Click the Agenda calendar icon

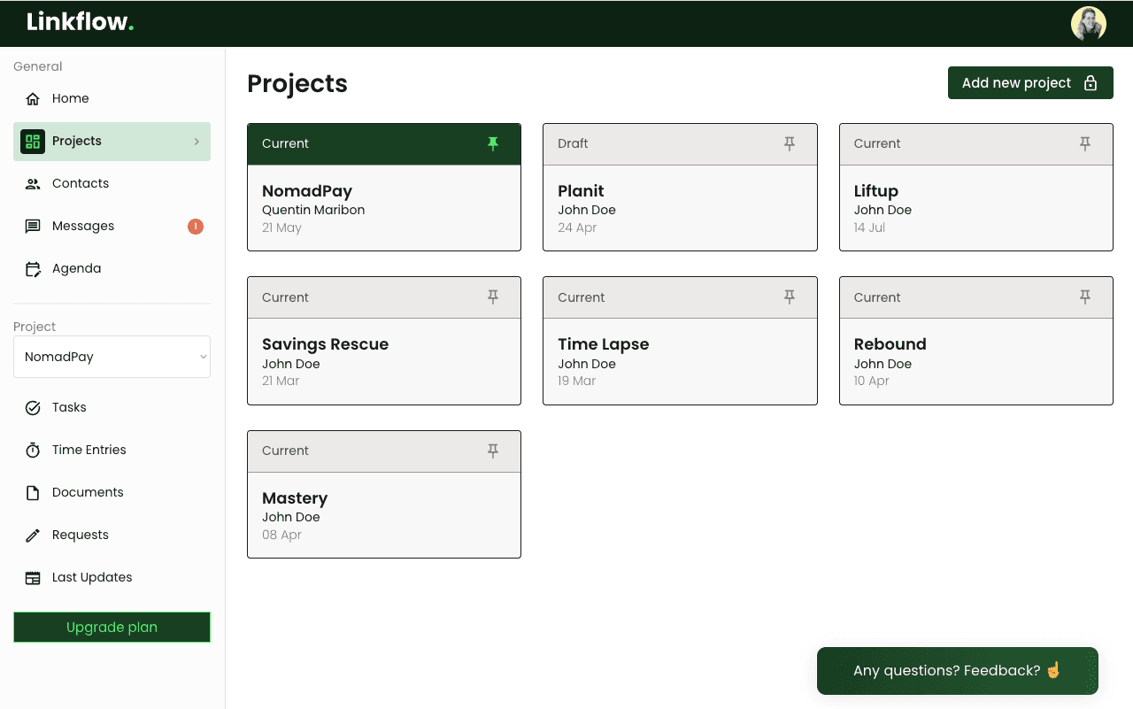click(x=33, y=268)
